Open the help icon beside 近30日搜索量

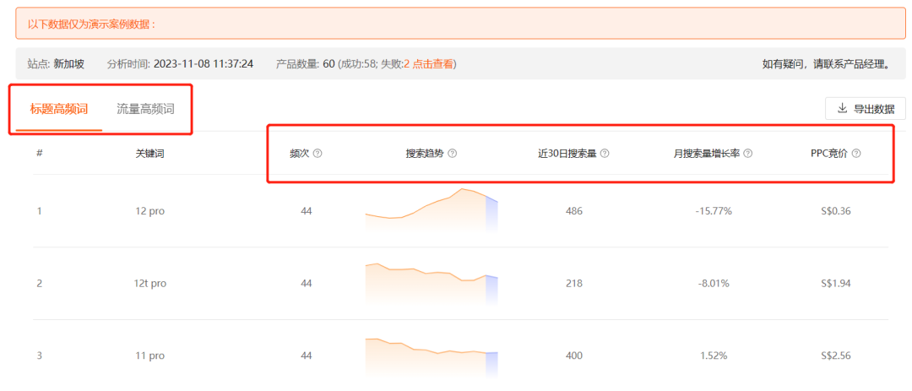605,154
